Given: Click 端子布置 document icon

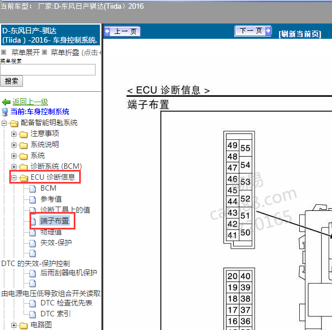Looking at the screenshot, I should tap(33, 221).
